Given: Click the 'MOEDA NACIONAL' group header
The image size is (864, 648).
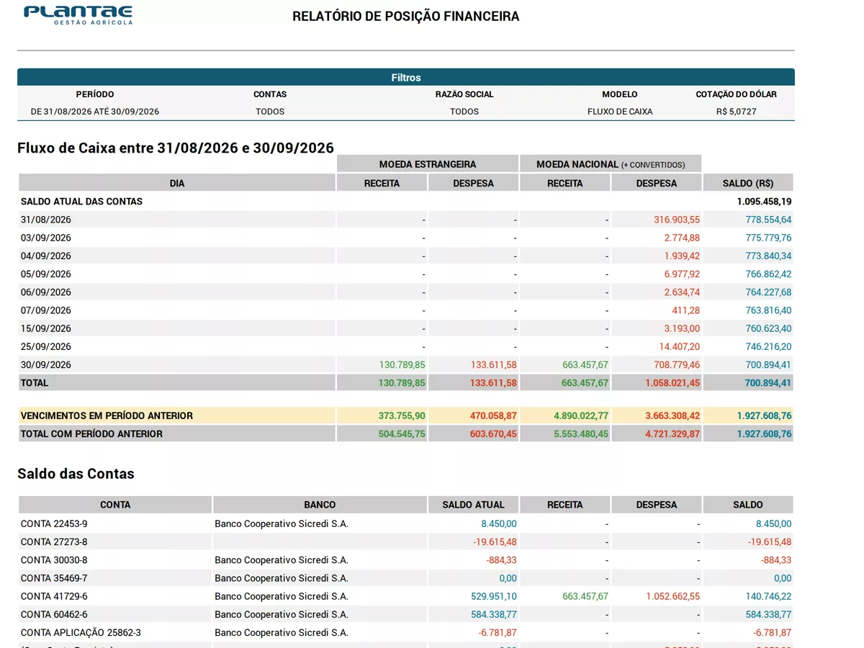Looking at the screenshot, I should click(611, 164).
